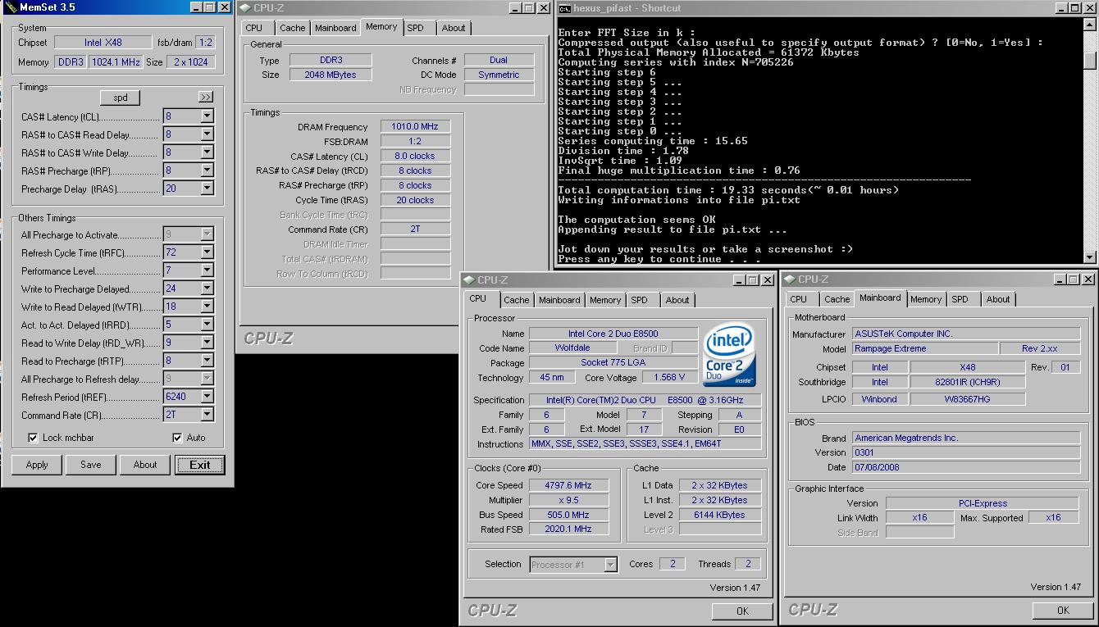Click the BIOS Date 07/08/2008 field

click(x=966, y=467)
